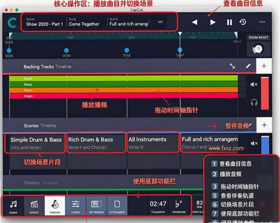Switch to Simple Drum & Bass scene
Image resolution: width=280 pixels, height=223 pixels.
point(35,143)
